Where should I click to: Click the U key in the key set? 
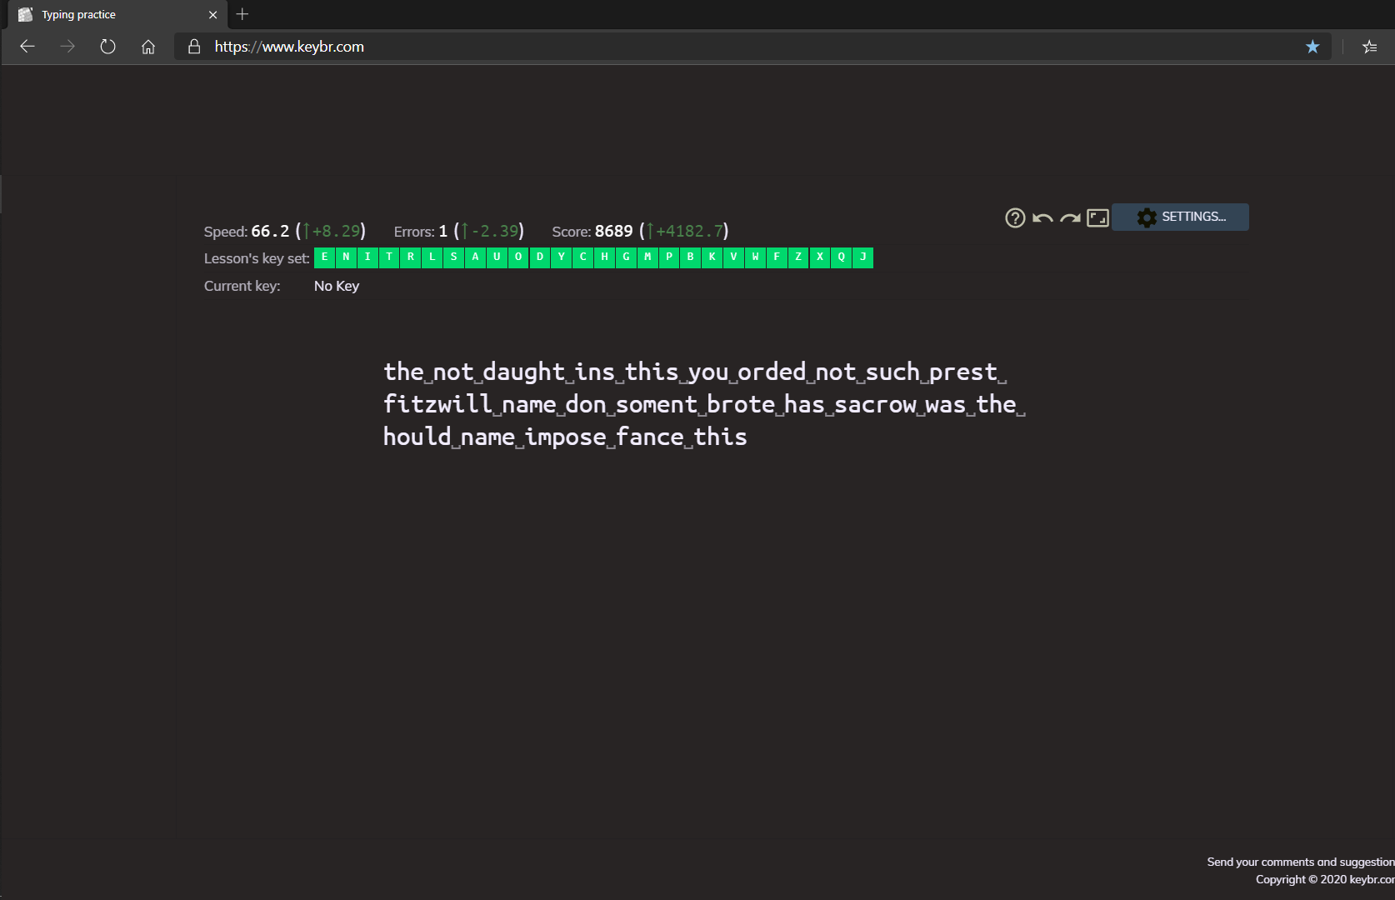coord(497,257)
